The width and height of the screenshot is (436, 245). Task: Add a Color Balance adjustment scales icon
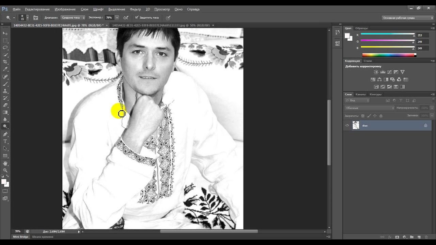pos(379,79)
